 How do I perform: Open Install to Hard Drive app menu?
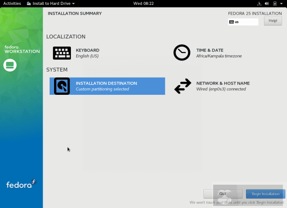tap(51, 3)
